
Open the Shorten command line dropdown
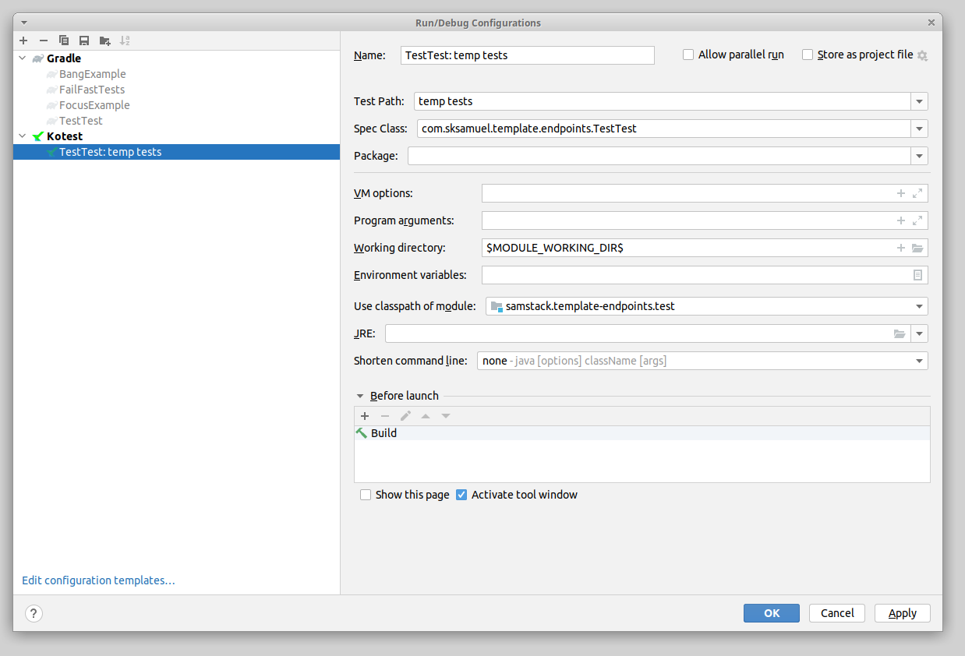pos(918,361)
